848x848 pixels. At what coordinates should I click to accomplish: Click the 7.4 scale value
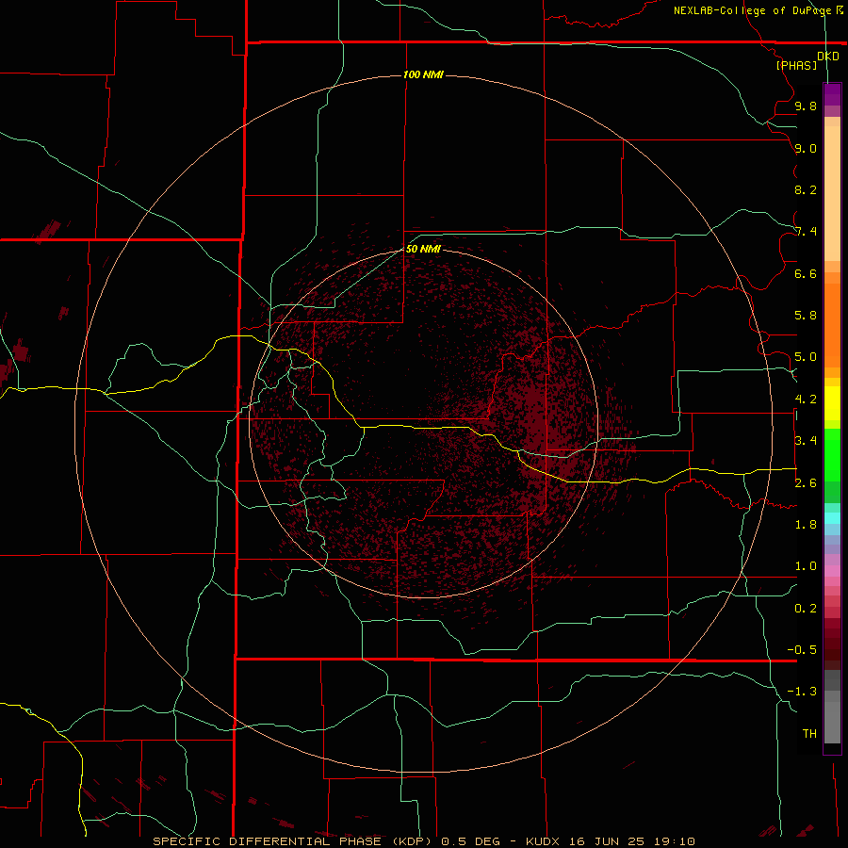(x=806, y=232)
